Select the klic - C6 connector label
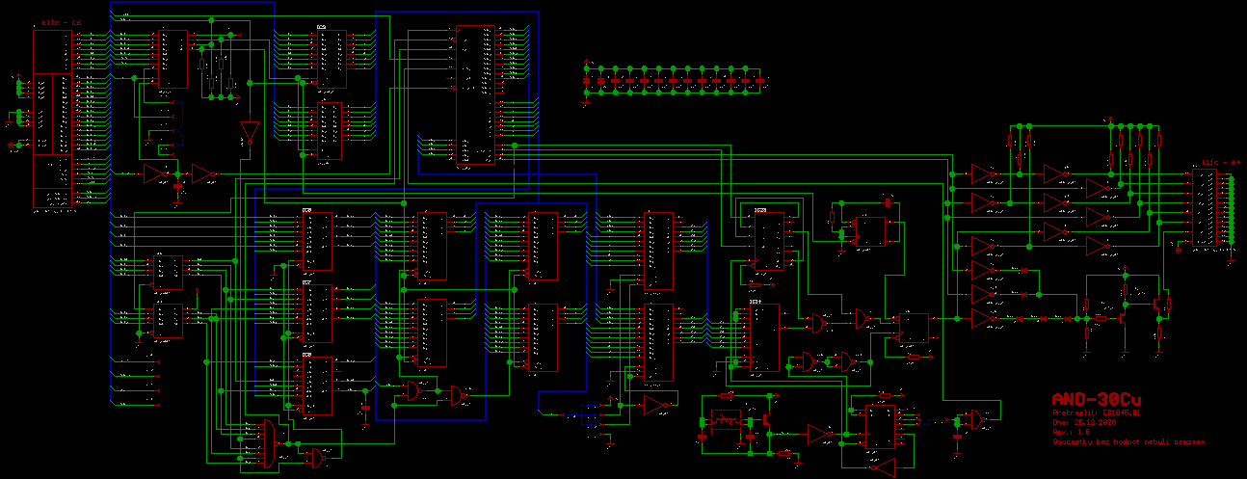 [62, 21]
